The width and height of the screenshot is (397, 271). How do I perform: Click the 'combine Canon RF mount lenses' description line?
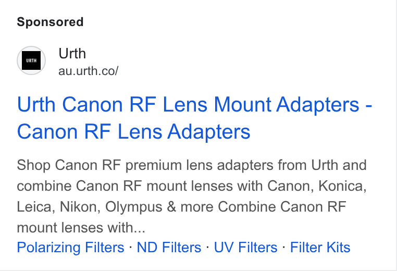tap(192, 186)
